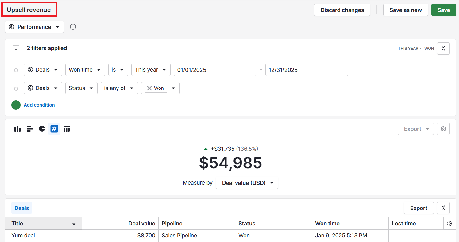Open the Yum deal row title
This screenshot has height=242, width=459.
point(23,236)
